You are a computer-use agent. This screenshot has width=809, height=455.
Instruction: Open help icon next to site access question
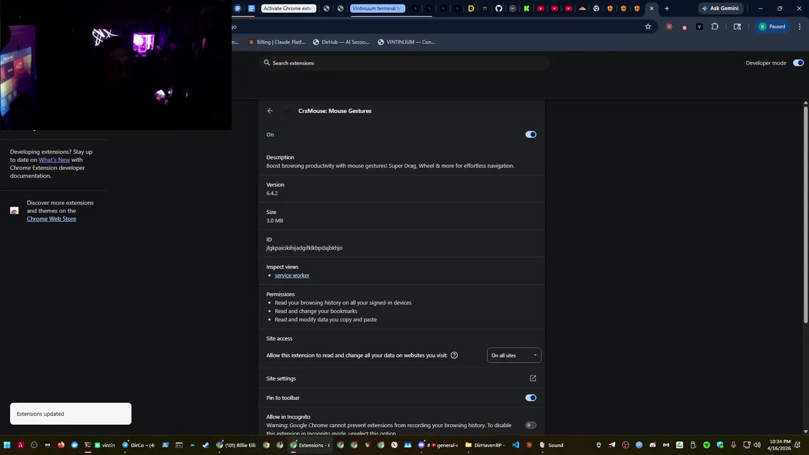(454, 355)
